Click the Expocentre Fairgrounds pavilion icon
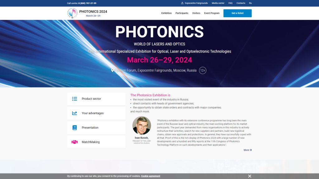This screenshot has width=319, height=179. [182, 3]
